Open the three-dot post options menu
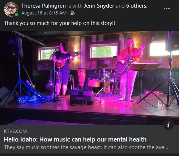 click(x=167, y=9)
